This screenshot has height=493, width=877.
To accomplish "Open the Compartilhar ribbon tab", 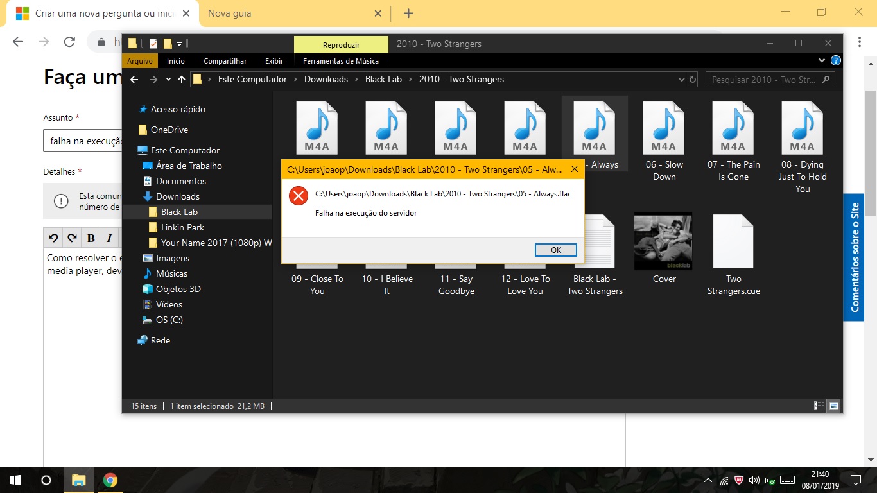I will tap(225, 61).
